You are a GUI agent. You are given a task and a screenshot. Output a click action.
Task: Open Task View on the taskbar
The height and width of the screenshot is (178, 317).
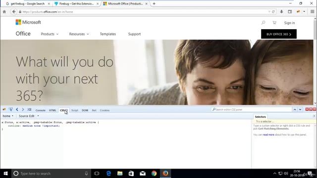(x=97, y=174)
